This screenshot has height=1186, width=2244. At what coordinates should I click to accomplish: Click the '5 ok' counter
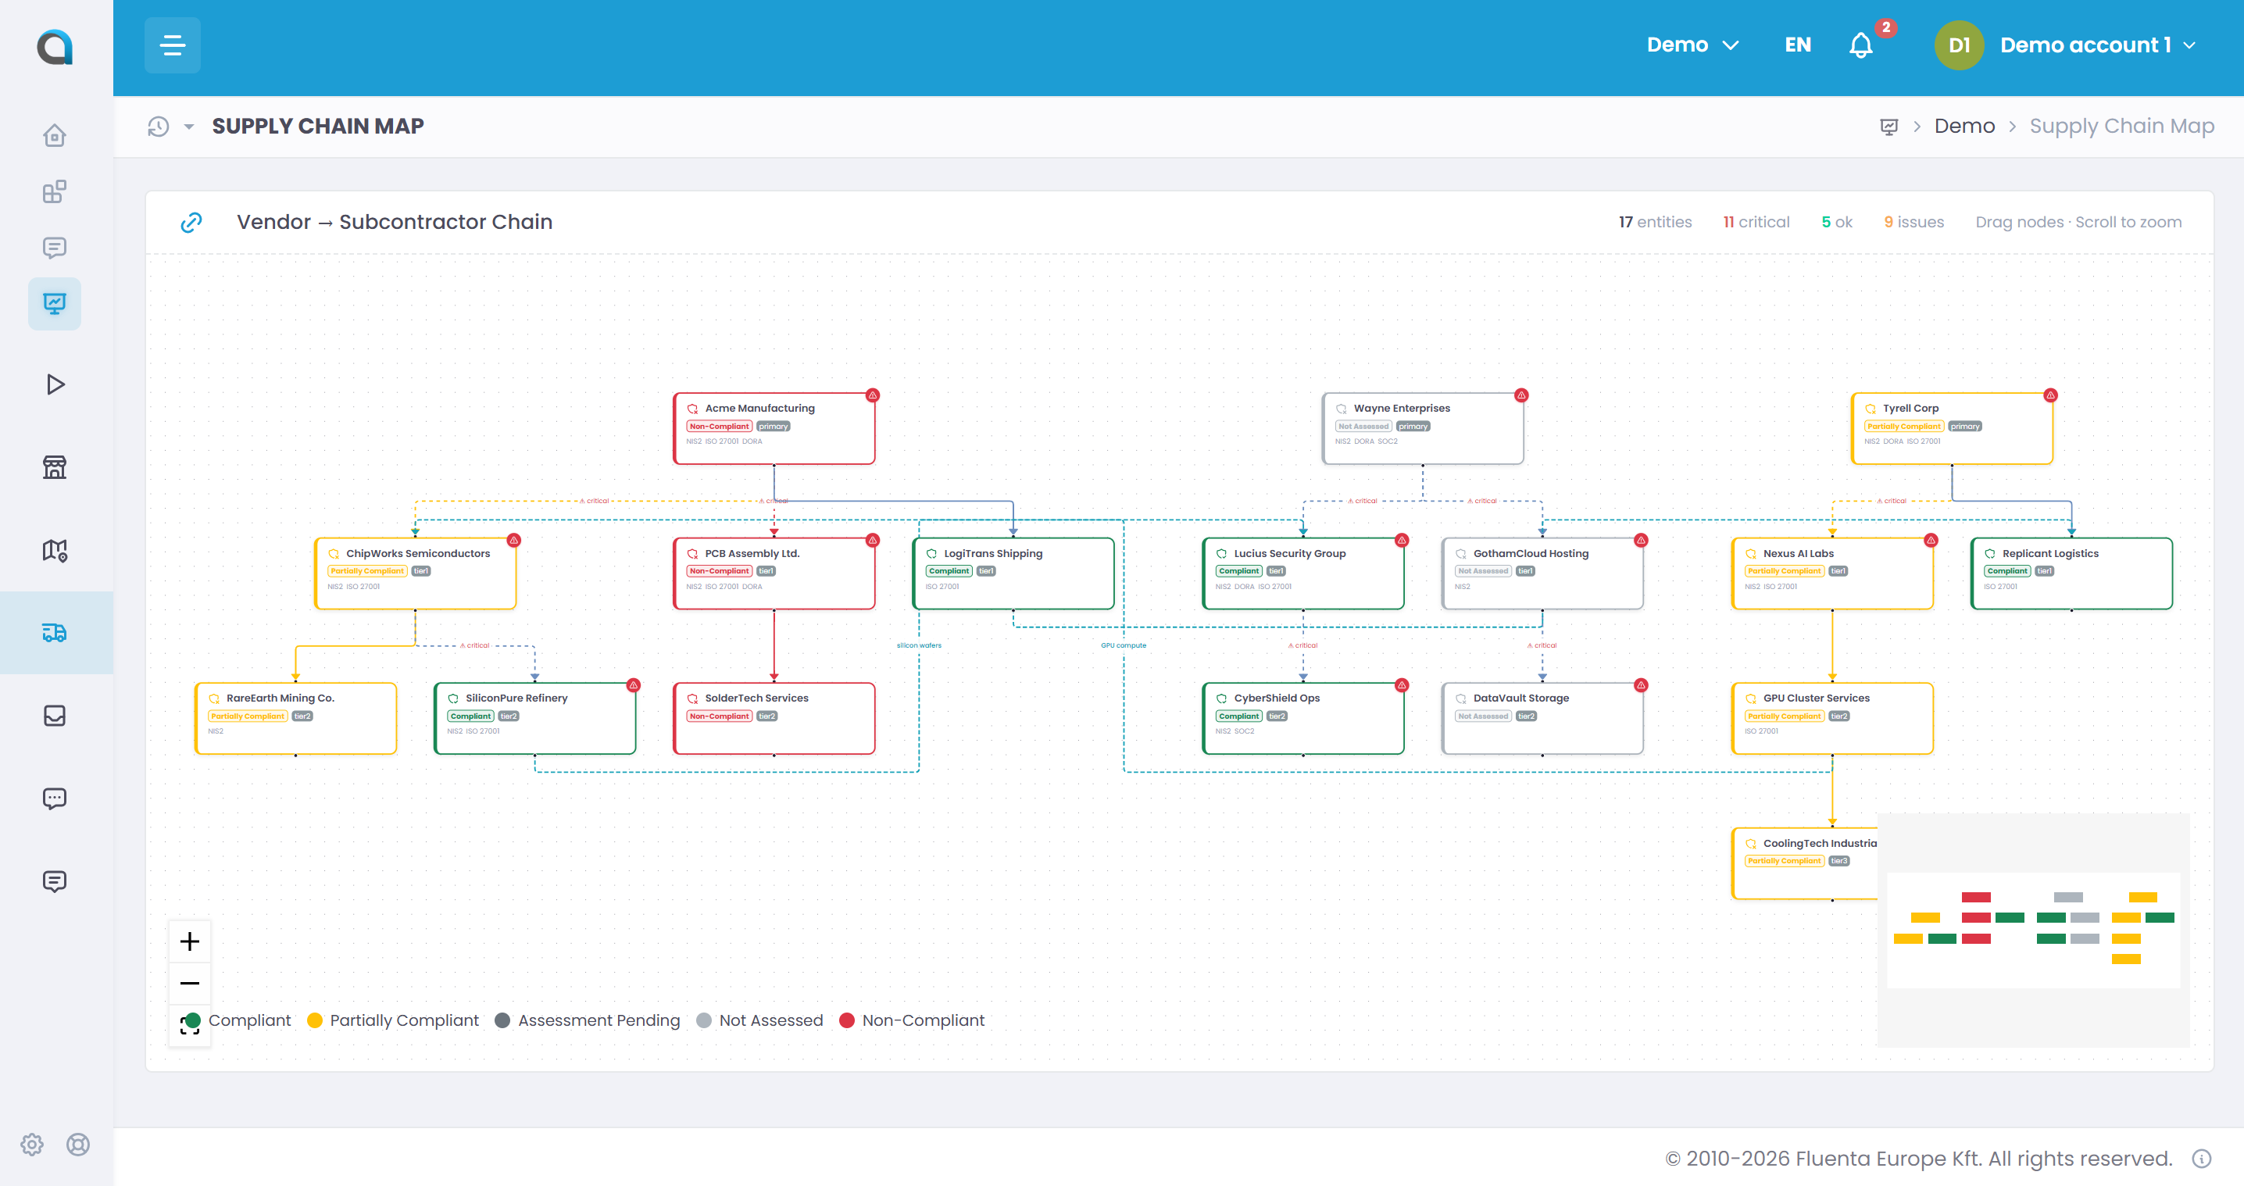[1836, 222]
